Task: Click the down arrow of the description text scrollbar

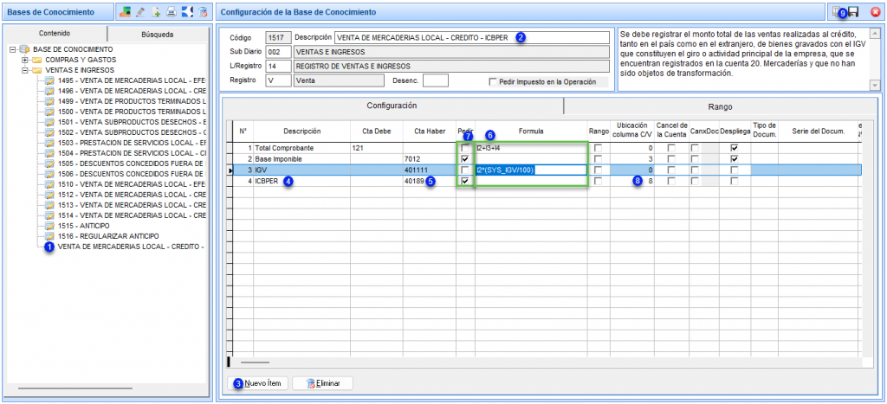Action: [875, 85]
